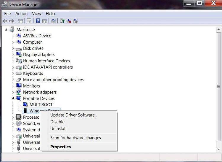This screenshot has height=162, width=222.
Task: Click the Forward arrow in toolbar
Action: 12,21
